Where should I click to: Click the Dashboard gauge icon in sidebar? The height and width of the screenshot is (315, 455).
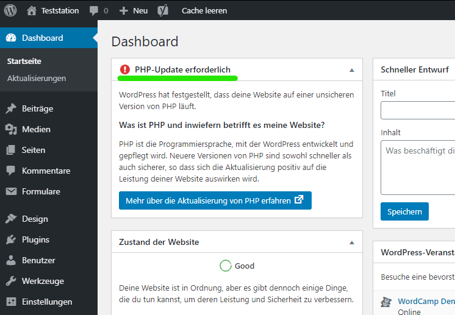point(11,38)
